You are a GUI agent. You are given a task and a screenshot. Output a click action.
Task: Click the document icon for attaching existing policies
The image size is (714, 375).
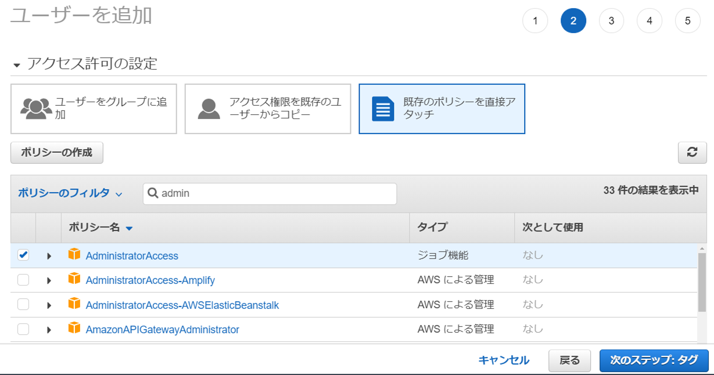(x=383, y=109)
